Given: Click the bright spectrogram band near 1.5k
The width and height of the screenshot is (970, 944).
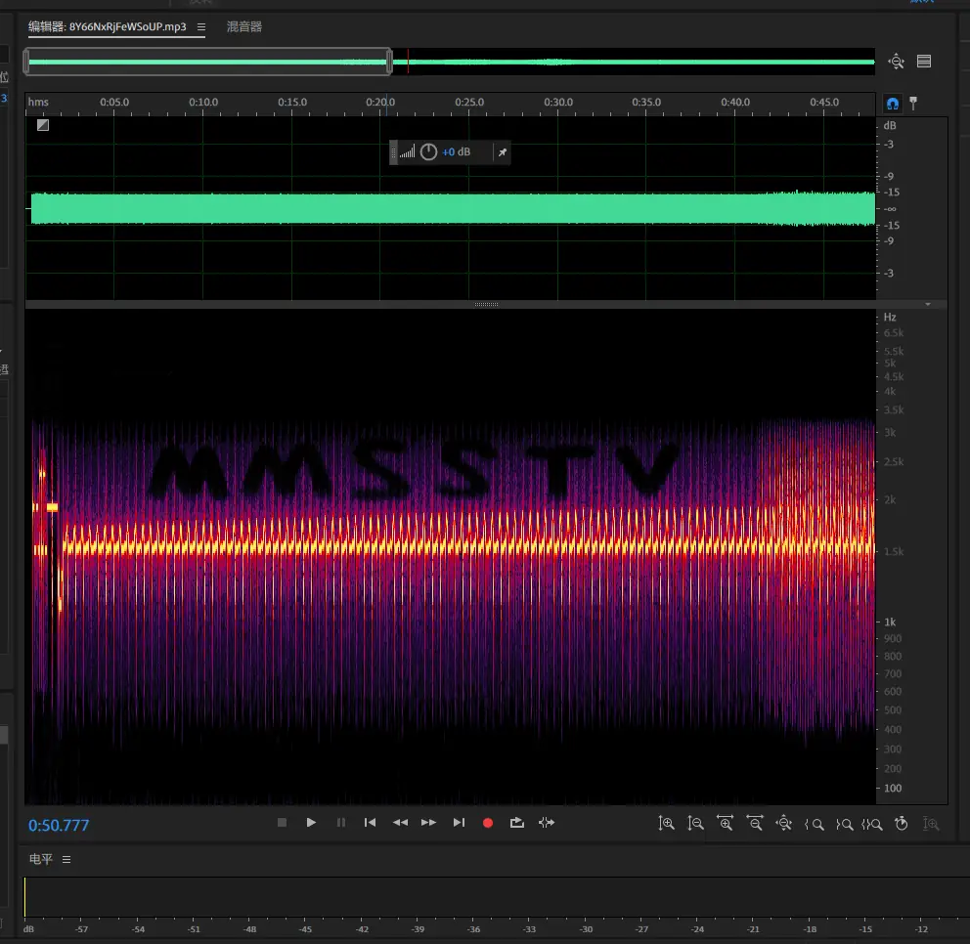Looking at the screenshot, I should click(468, 546).
